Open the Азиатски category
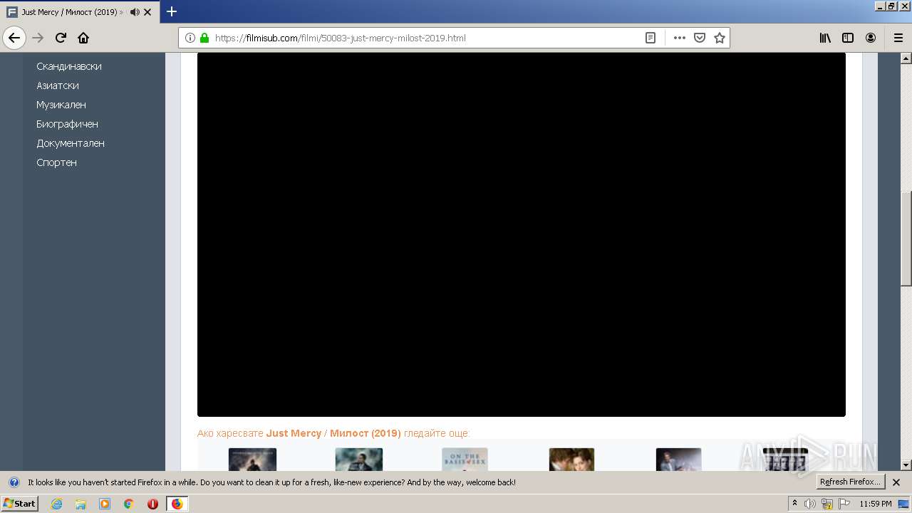912x513 pixels. (x=58, y=85)
